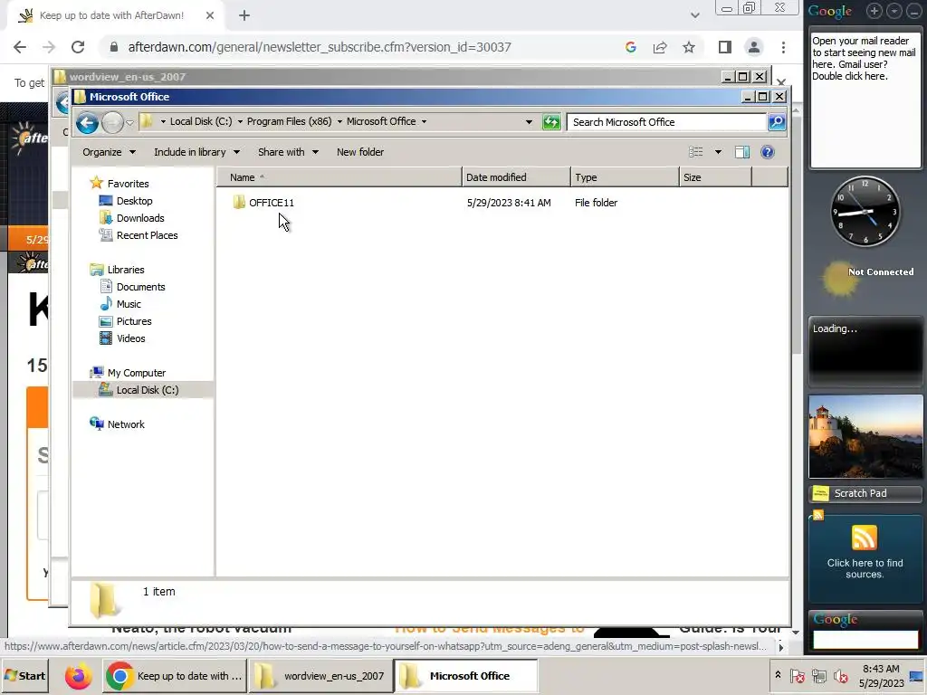Click the green refresh button in address bar
Screen dimensions: 927x695
click(x=551, y=122)
